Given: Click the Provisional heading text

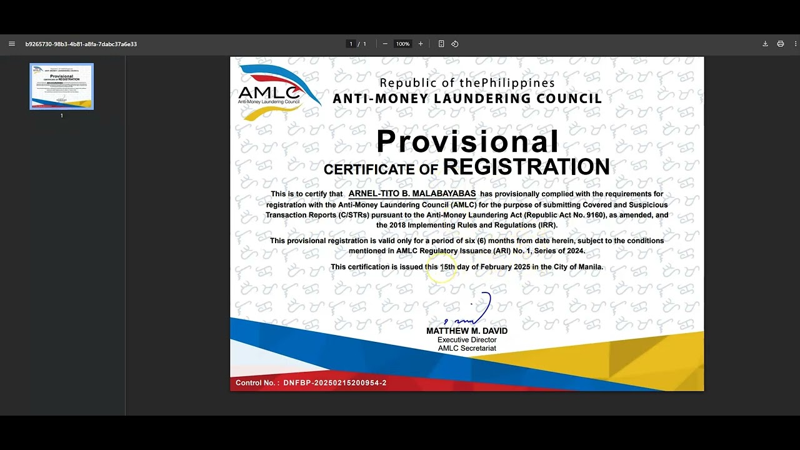Looking at the screenshot, I should (x=467, y=141).
